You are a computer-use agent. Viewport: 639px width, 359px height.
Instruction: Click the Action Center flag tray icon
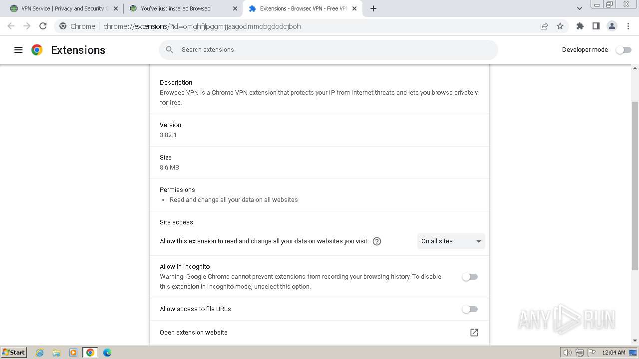pyautogui.click(x=591, y=353)
